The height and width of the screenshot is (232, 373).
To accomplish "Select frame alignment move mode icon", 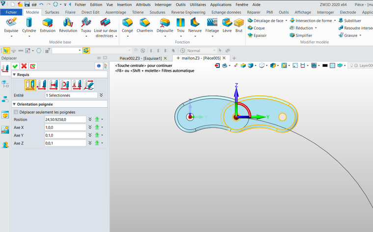I will (77, 85).
